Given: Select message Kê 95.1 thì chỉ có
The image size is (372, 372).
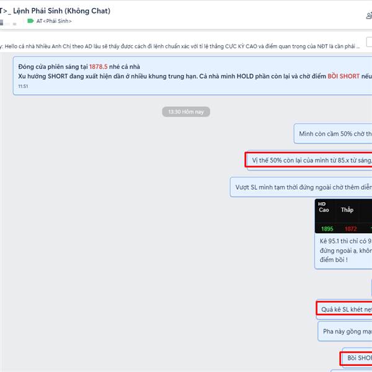Looking at the screenshot, I should [343, 250].
